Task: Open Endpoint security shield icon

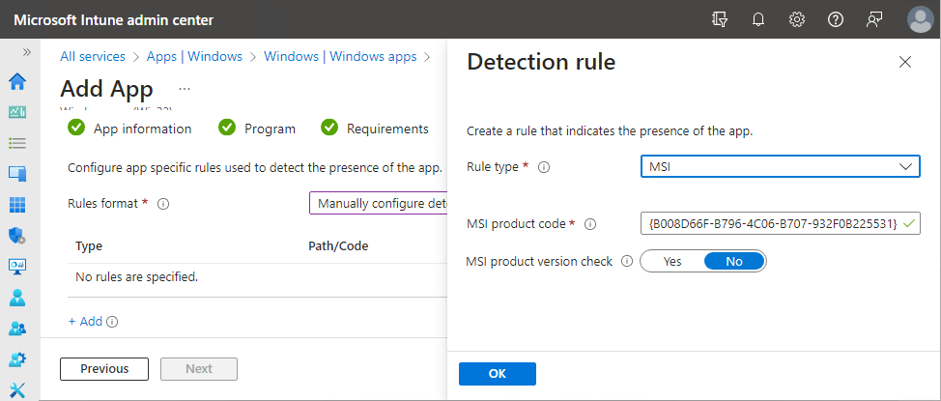Action: click(17, 236)
